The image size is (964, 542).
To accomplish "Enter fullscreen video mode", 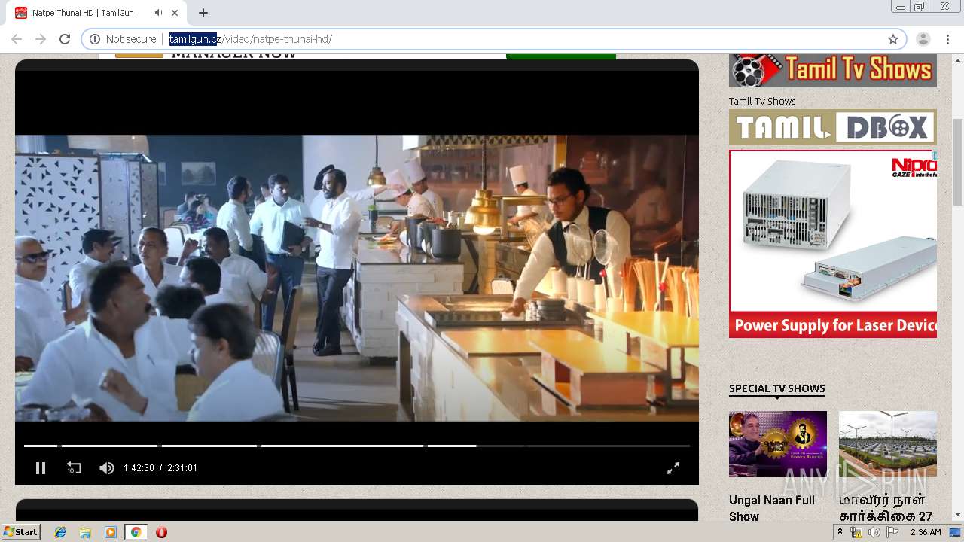I will pyautogui.click(x=673, y=468).
